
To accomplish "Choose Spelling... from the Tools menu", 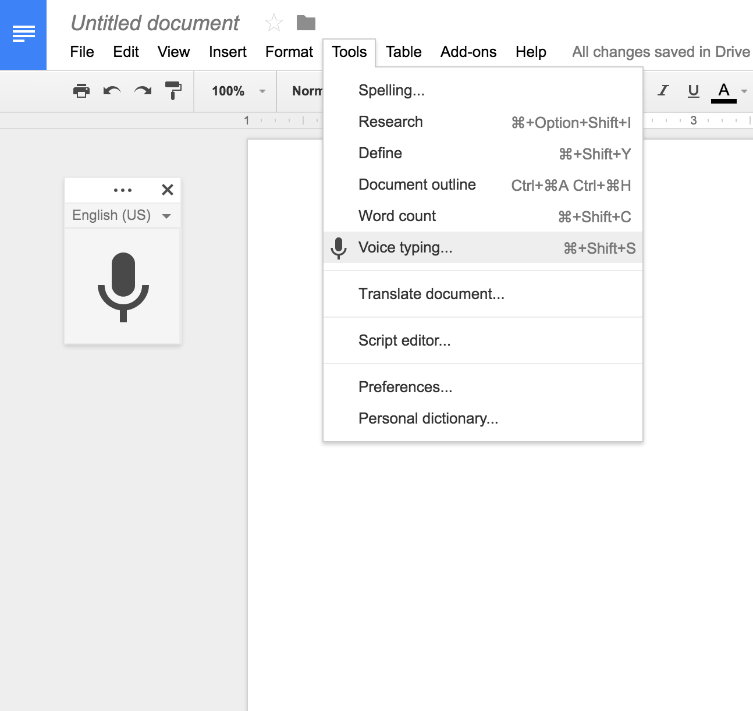I will (483, 90).
